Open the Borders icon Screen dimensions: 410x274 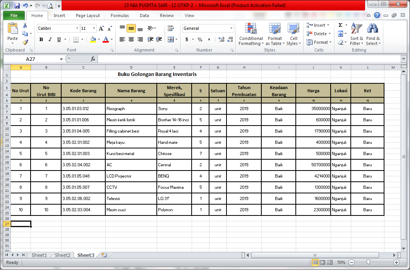[76, 40]
